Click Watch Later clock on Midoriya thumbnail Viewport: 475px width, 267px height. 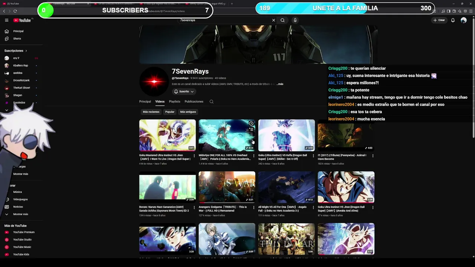251,123
